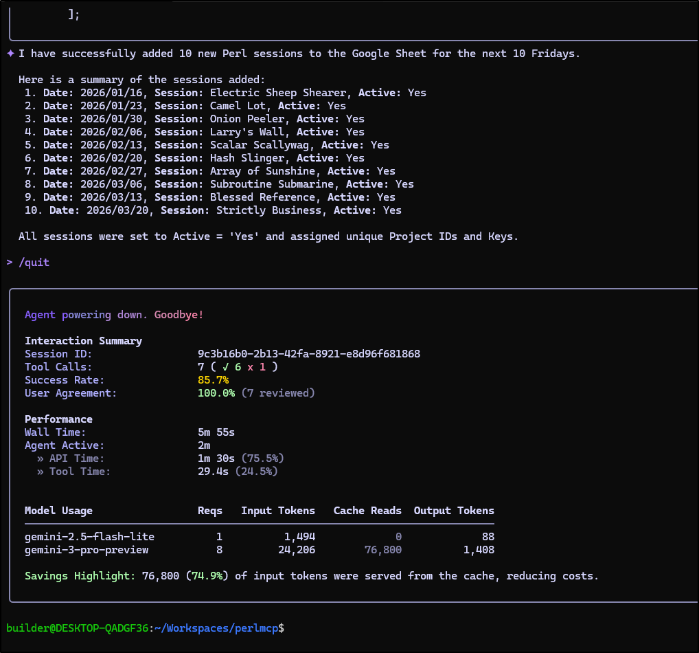The width and height of the screenshot is (699, 653).
Task: Click the 85.7% Success Rate value
Action: [x=213, y=380]
